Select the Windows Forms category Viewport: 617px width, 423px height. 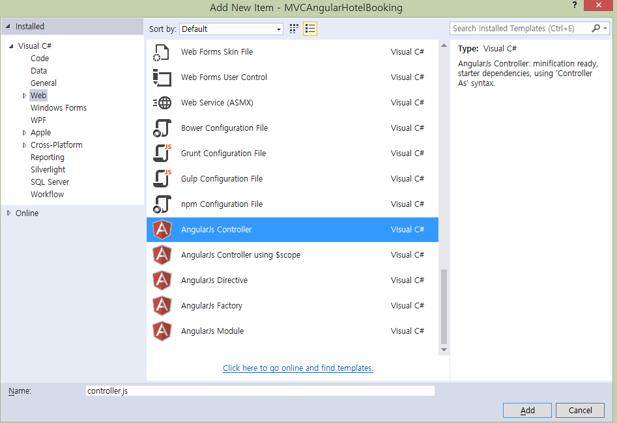click(59, 108)
